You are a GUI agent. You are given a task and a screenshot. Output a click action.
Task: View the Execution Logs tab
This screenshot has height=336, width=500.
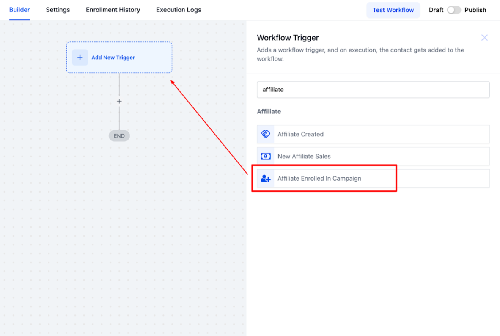coord(179,10)
